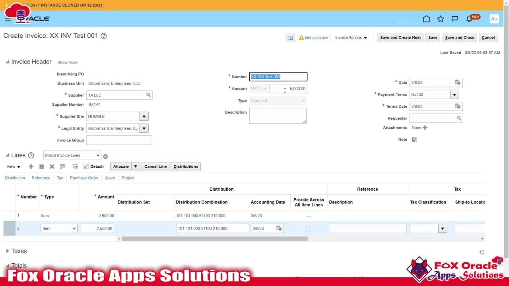Add a new invoice line with plus icon
509x286 pixels.
click(x=31, y=166)
